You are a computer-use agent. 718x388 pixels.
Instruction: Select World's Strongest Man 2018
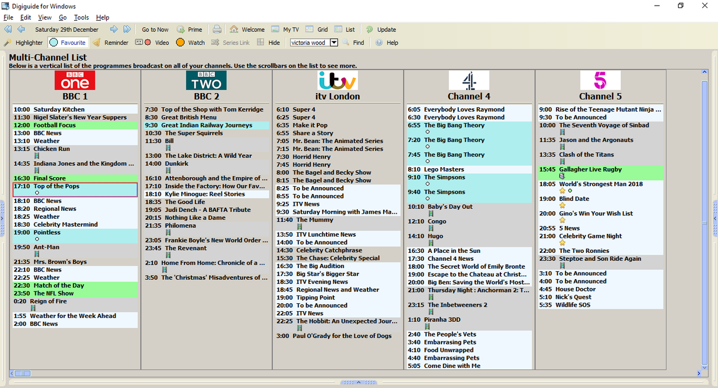point(601,187)
